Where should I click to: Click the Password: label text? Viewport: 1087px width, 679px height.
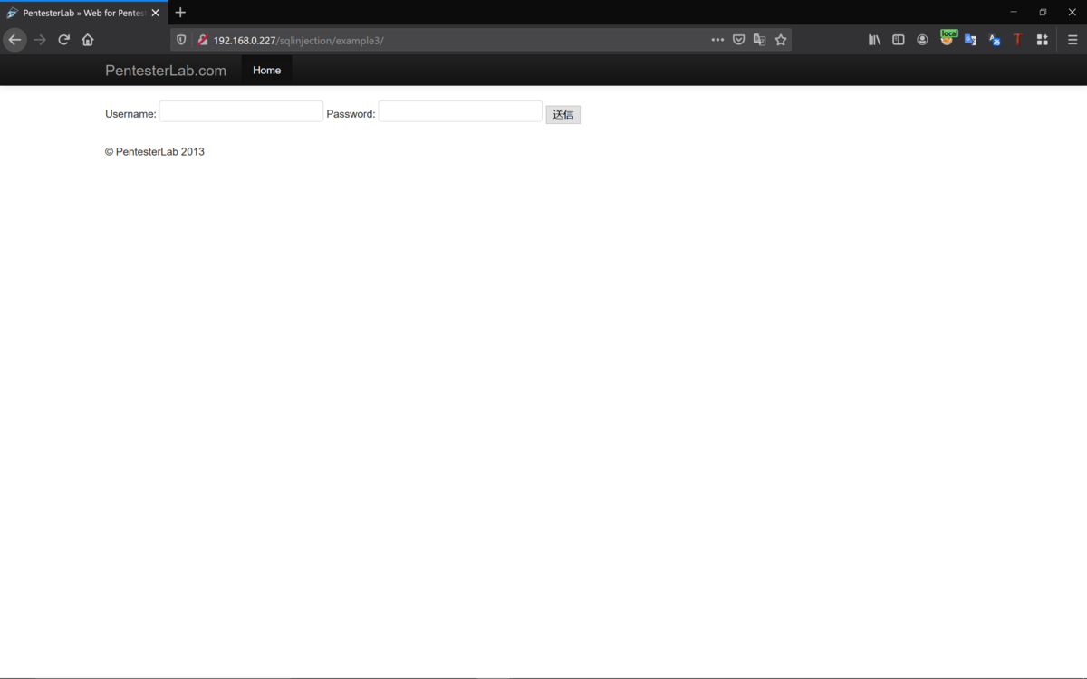(x=351, y=114)
